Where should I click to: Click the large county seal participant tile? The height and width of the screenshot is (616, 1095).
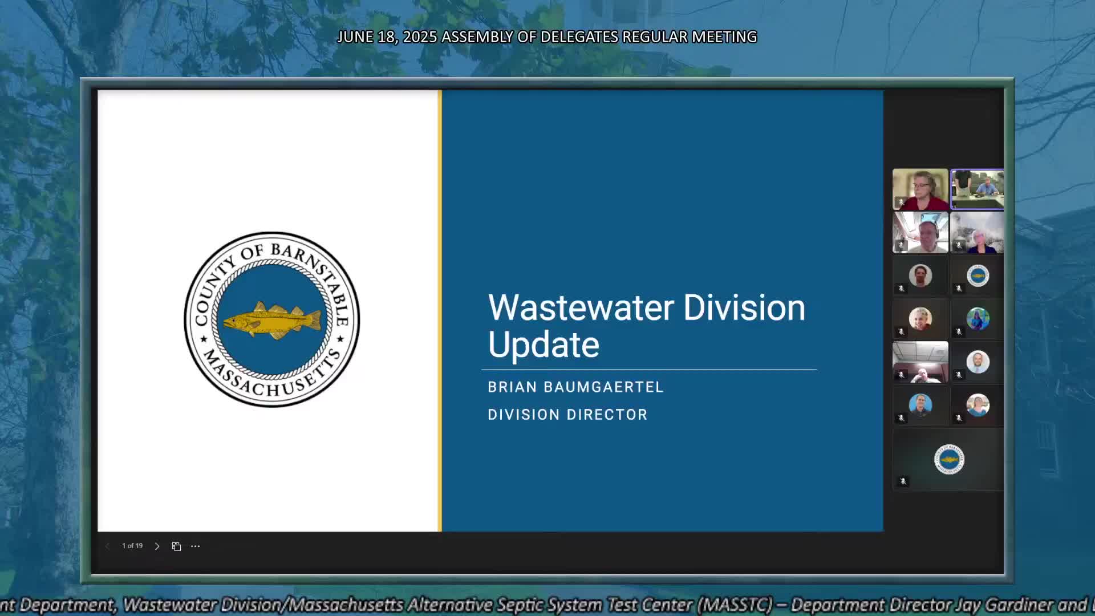pyautogui.click(x=948, y=459)
